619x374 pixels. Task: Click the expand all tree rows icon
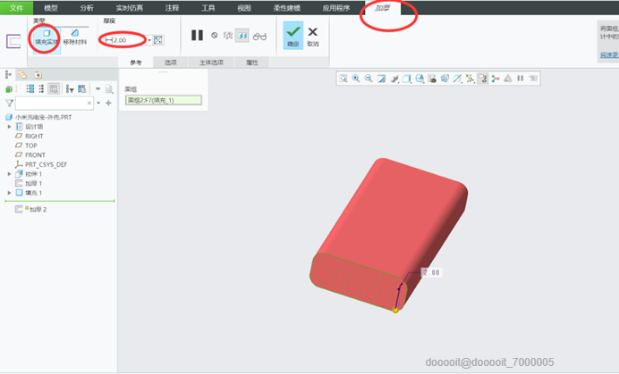[x=30, y=89]
